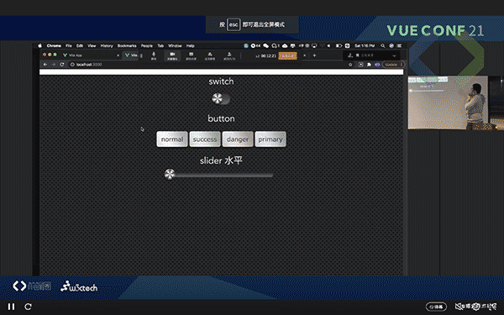The width and height of the screenshot is (504, 315).
Task: Toggle the switch under the switch heading
Action: [221, 98]
